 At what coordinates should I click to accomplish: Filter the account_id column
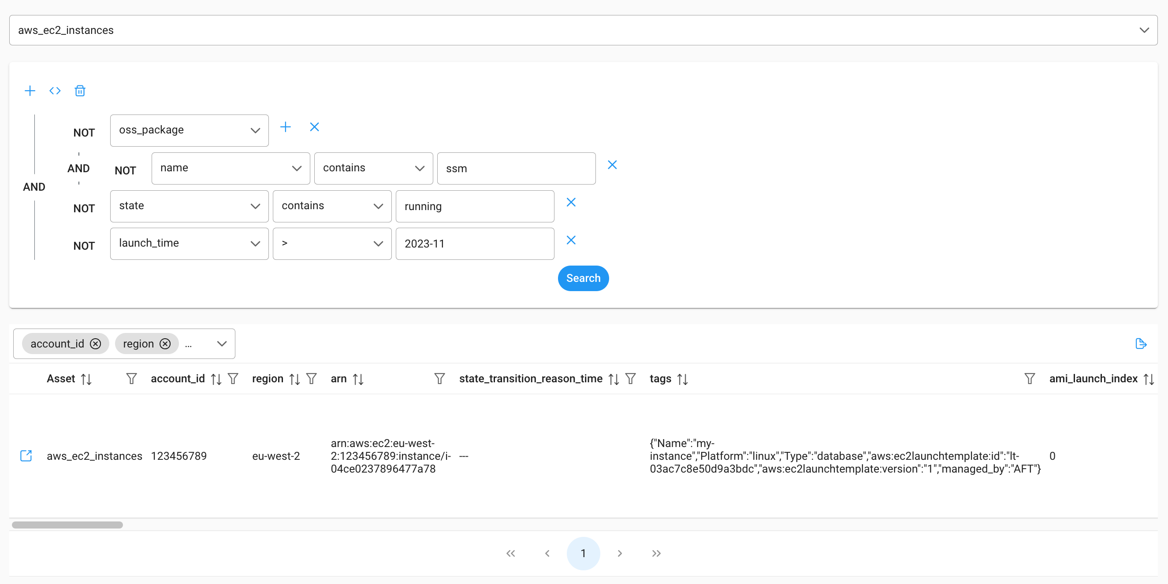click(233, 379)
